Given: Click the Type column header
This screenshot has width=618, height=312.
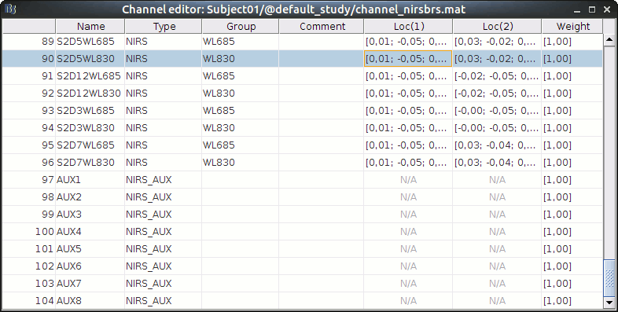Looking at the screenshot, I should 164,27.
